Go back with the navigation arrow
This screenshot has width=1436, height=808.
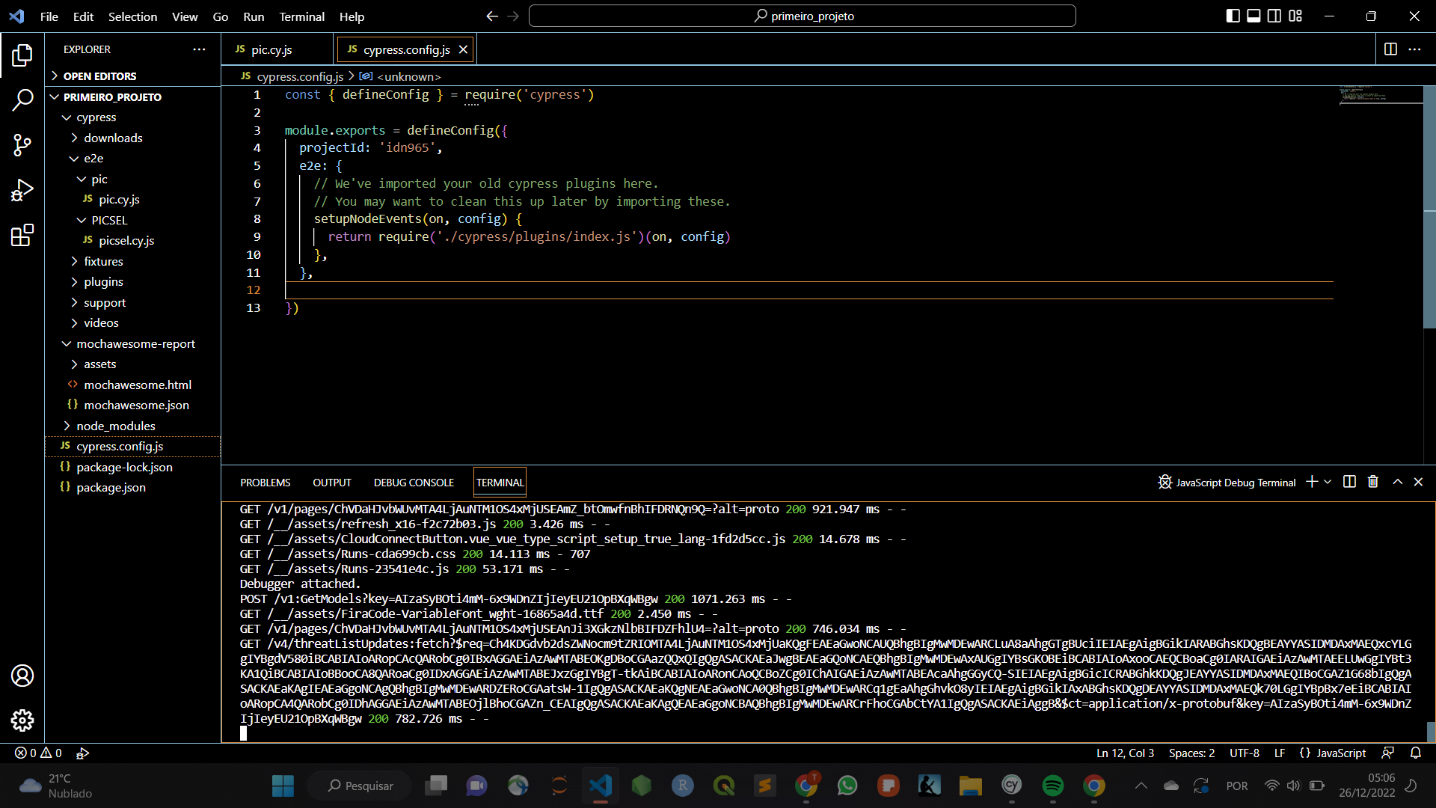[491, 16]
